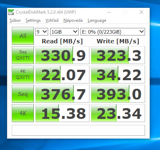Minimize the CrystalDiskMark window
Image resolution: width=160 pixels, height=150 pixels.
tap(109, 12)
